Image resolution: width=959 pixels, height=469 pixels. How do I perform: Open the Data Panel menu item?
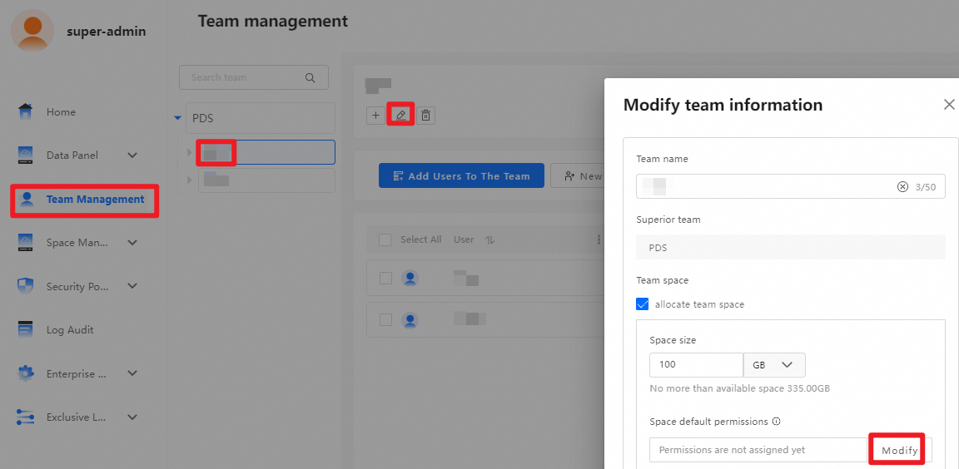tap(72, 156)
